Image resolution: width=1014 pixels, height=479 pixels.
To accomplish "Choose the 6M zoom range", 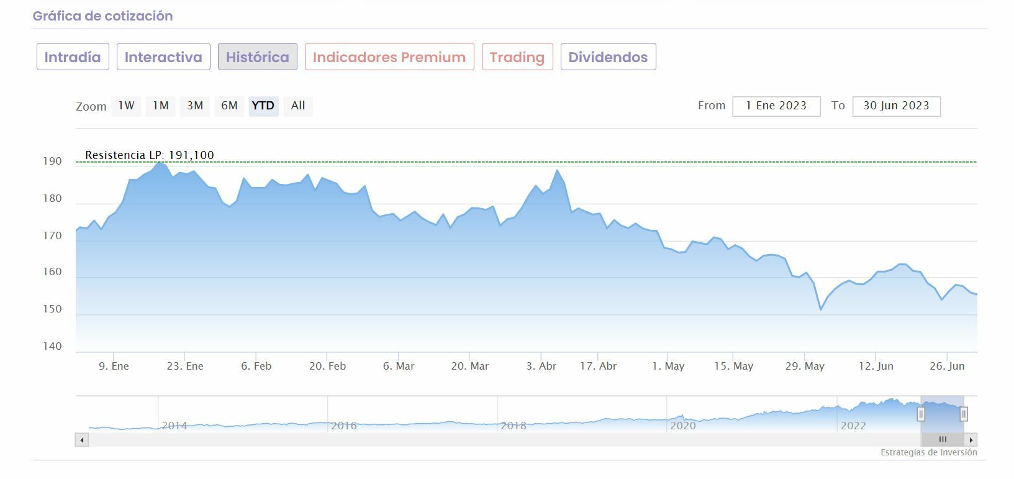I will 229,106.
